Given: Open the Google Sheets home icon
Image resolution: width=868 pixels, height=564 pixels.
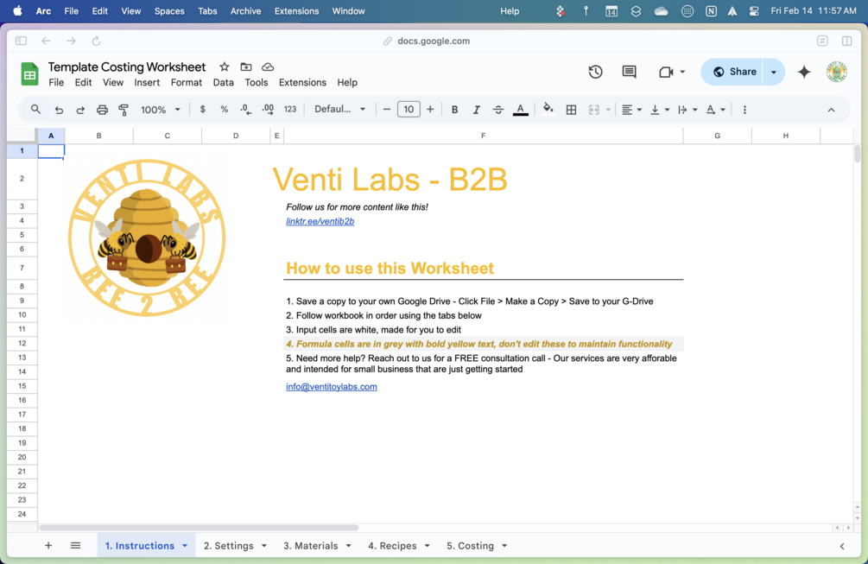Looking at the screenshot, I should pos(29,74).
